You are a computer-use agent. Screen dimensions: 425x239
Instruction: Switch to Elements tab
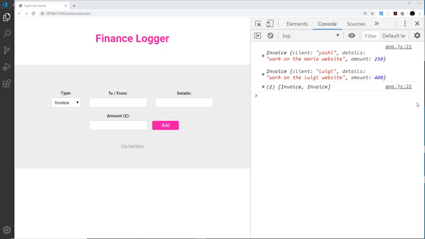pos(297,24)
